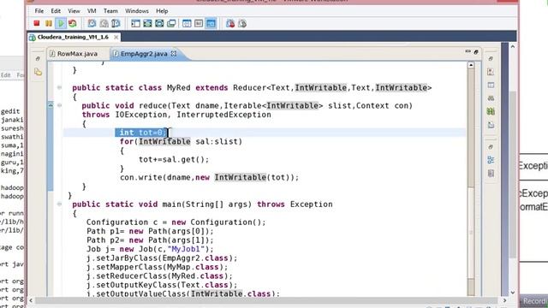548x308 pixels.
Task: Select the EmpAggr2.java editor tab
Action: point(144,54)
